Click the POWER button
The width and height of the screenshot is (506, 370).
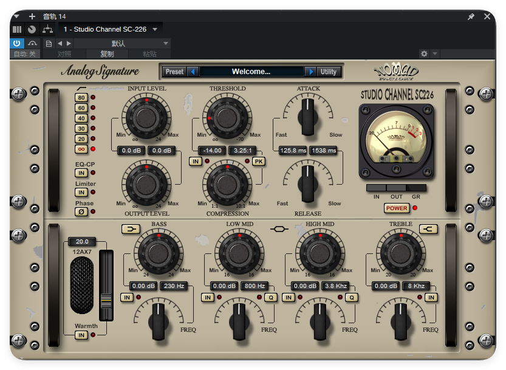pyautogui.click(x=397, y=208)
